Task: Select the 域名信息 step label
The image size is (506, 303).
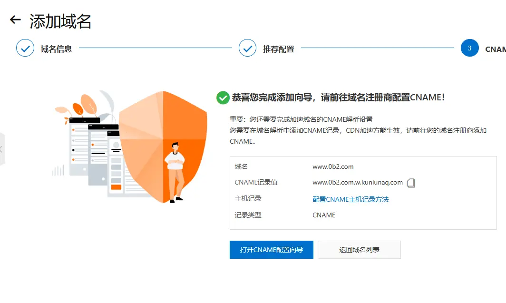Action: [x=56, y=49]
